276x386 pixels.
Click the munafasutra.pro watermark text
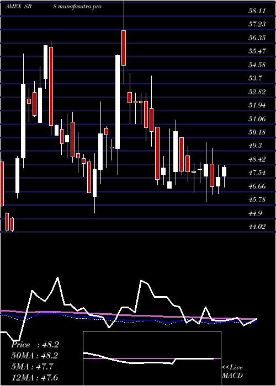(80, 7)
